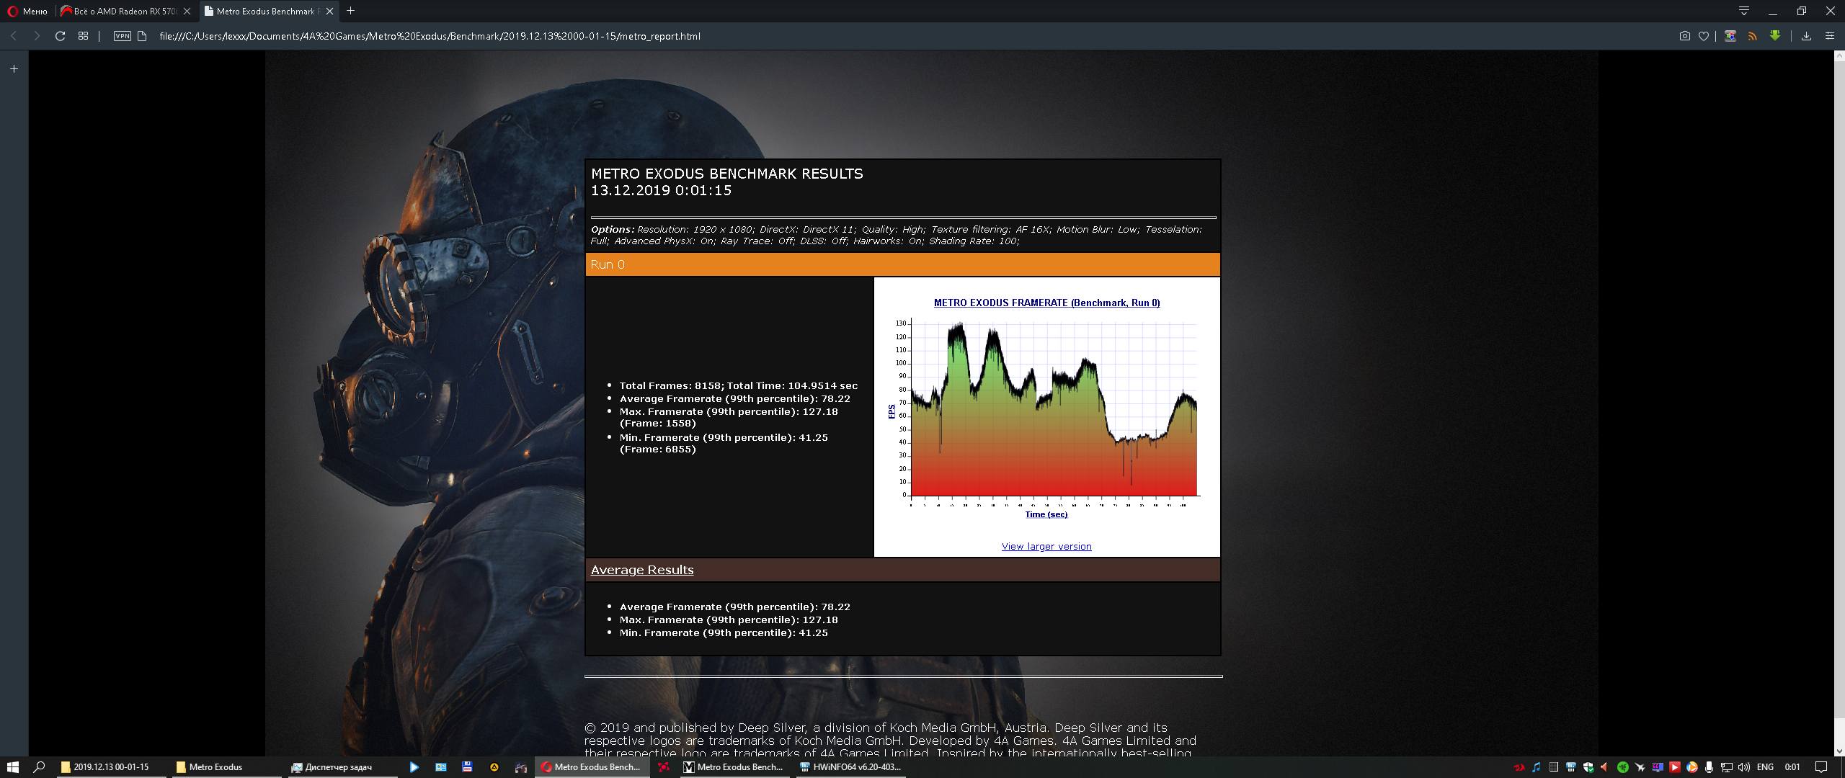Reload the page
The height and width of the screenshot is (778, 1845).
click(61, 36)
